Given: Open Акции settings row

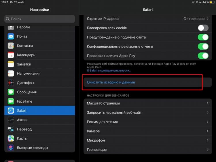Looking at the screenshot, I should pos(40,120).
